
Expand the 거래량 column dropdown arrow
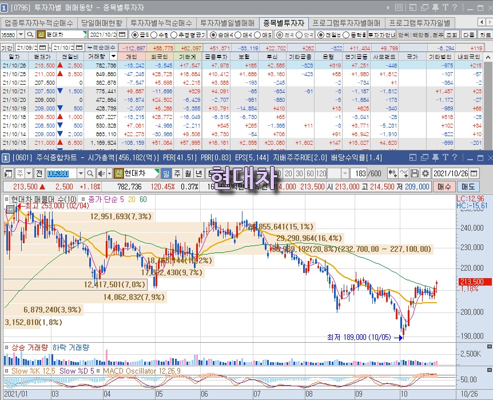click(x=113, y=57)
